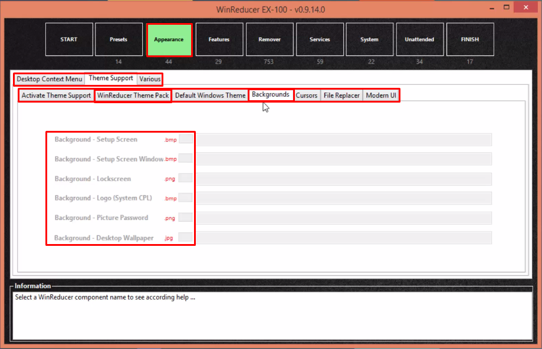Go to the Features section

coord(219,39)
